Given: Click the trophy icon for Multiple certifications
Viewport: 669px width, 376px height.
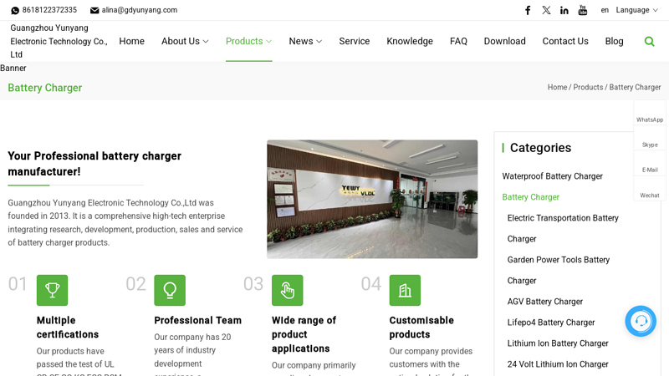Looking at the screenshot, I should 52,290.
